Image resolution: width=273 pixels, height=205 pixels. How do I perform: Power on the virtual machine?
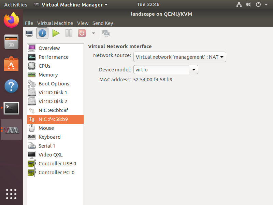56,33
